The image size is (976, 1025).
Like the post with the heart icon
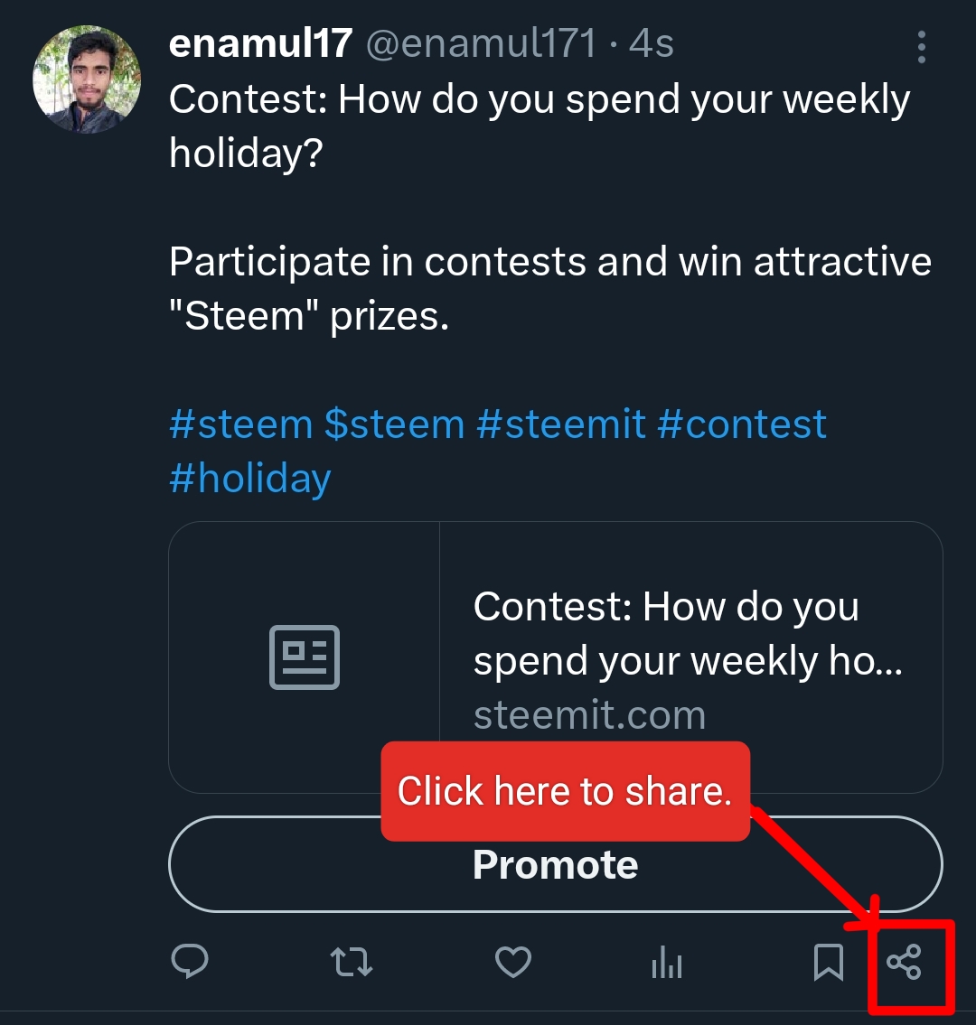coord(513,962)
